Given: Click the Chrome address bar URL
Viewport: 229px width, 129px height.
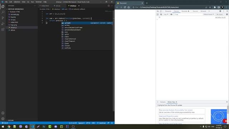Looking at the screenshot, I should [159, 7].
